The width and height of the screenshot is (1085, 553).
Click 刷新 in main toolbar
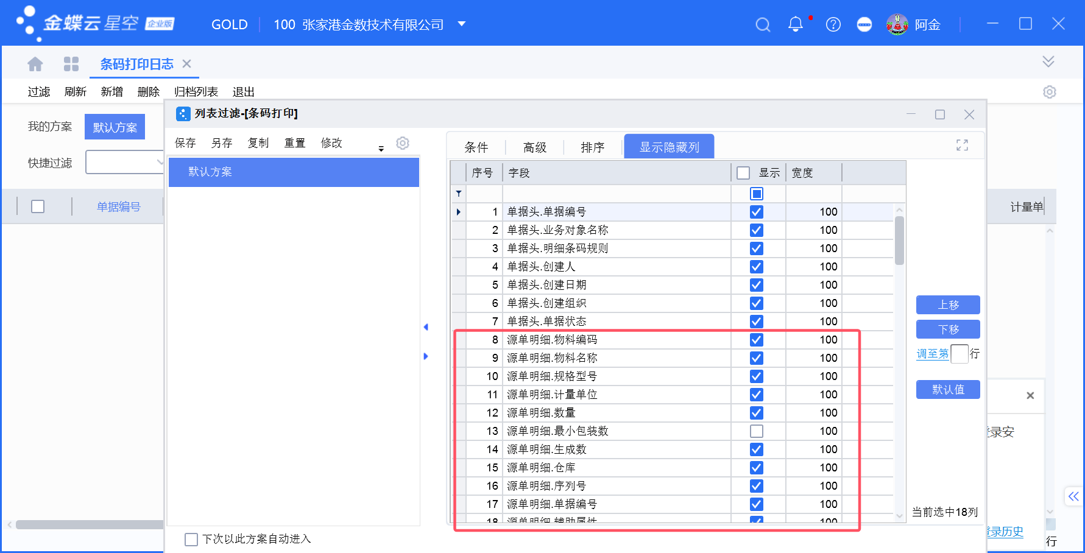coord(76,92)
